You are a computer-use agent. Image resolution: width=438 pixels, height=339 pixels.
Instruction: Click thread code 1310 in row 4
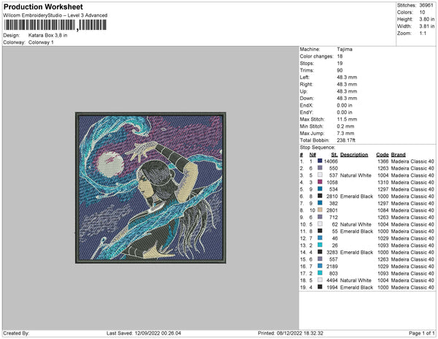pos(383,182)
